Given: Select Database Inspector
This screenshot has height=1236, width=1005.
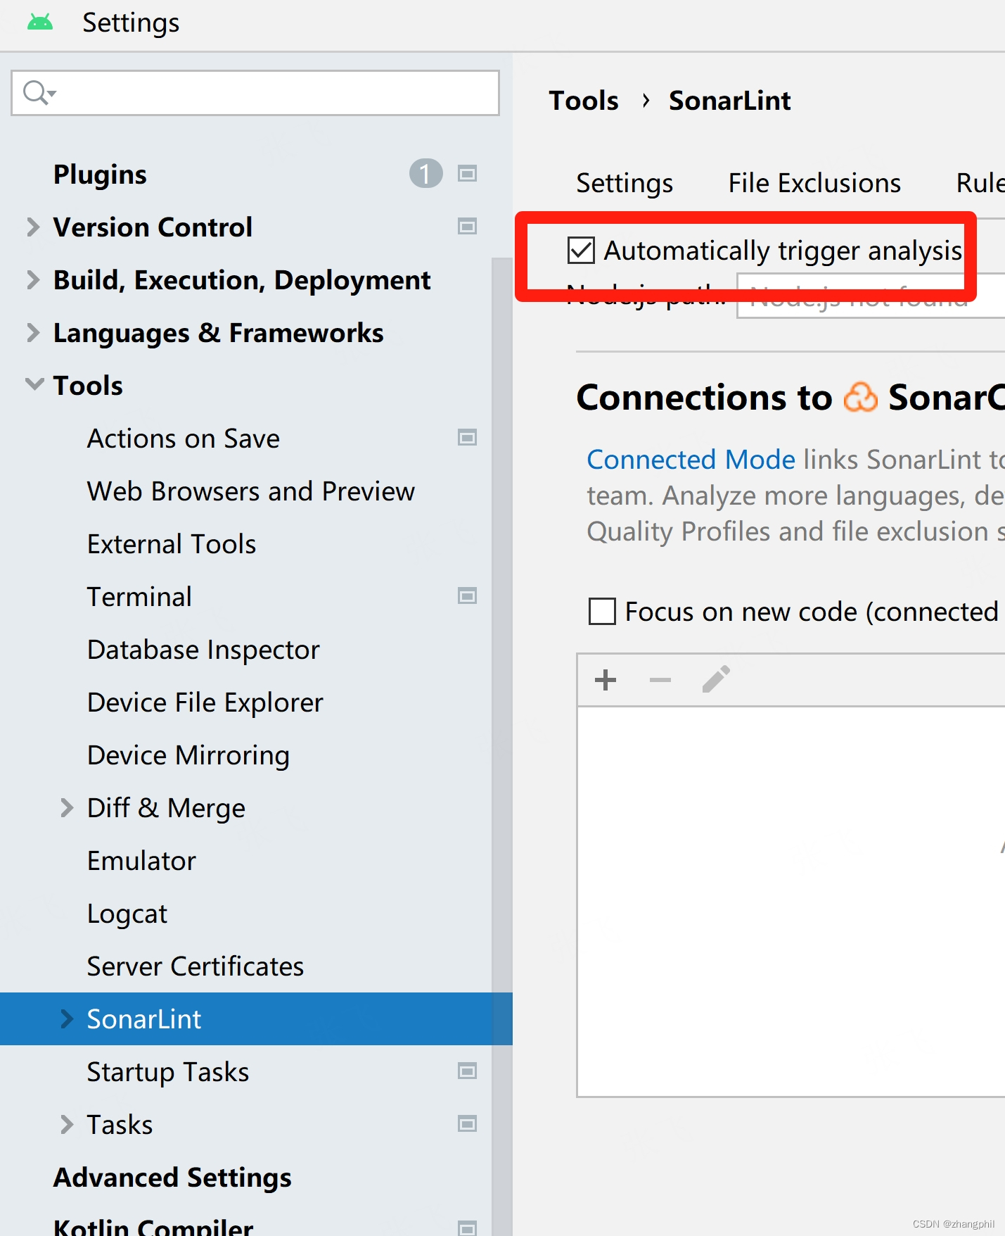Looking at the screenshot, I should [203, 650].
